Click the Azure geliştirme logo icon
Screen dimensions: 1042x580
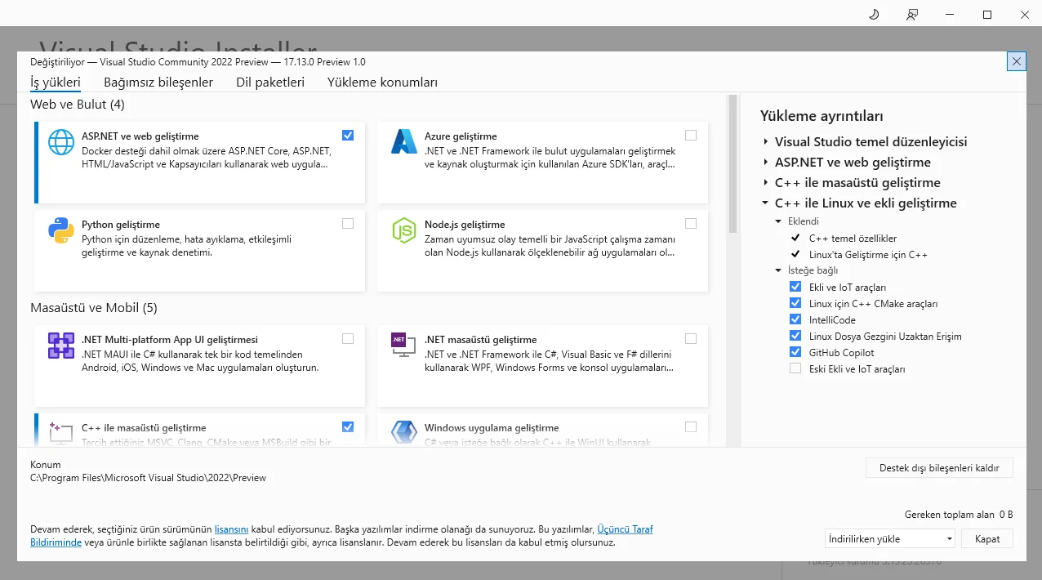[404, 141]
